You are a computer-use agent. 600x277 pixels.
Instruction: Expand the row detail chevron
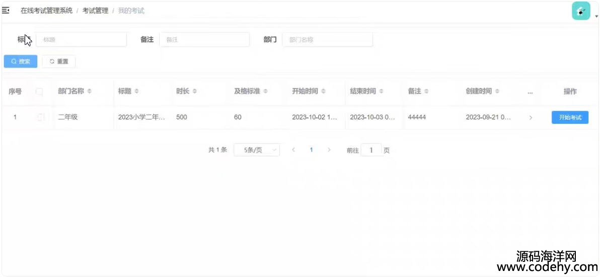[531, 118]
